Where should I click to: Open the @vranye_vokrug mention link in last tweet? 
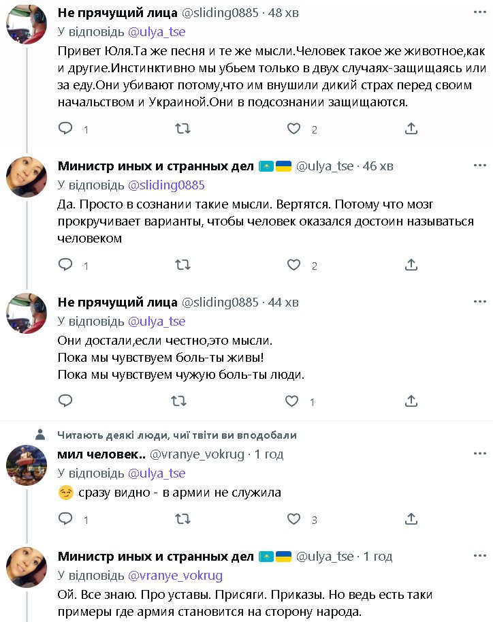pyautogui.click(x=175, y=575)
